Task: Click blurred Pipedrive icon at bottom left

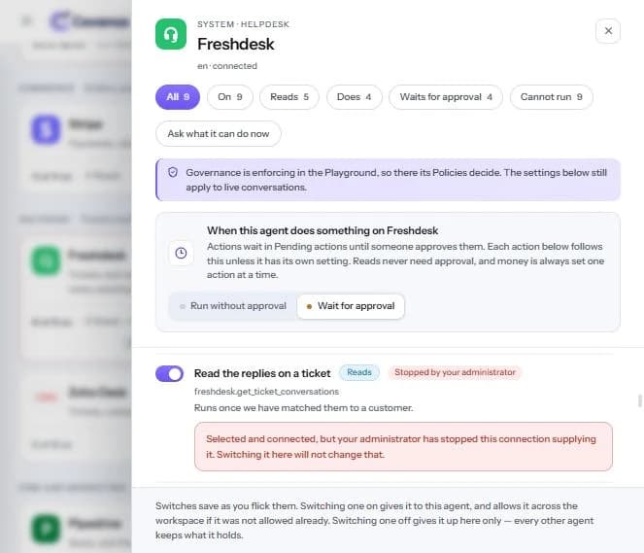Action: pyautogui.click(x=46, y=529)
